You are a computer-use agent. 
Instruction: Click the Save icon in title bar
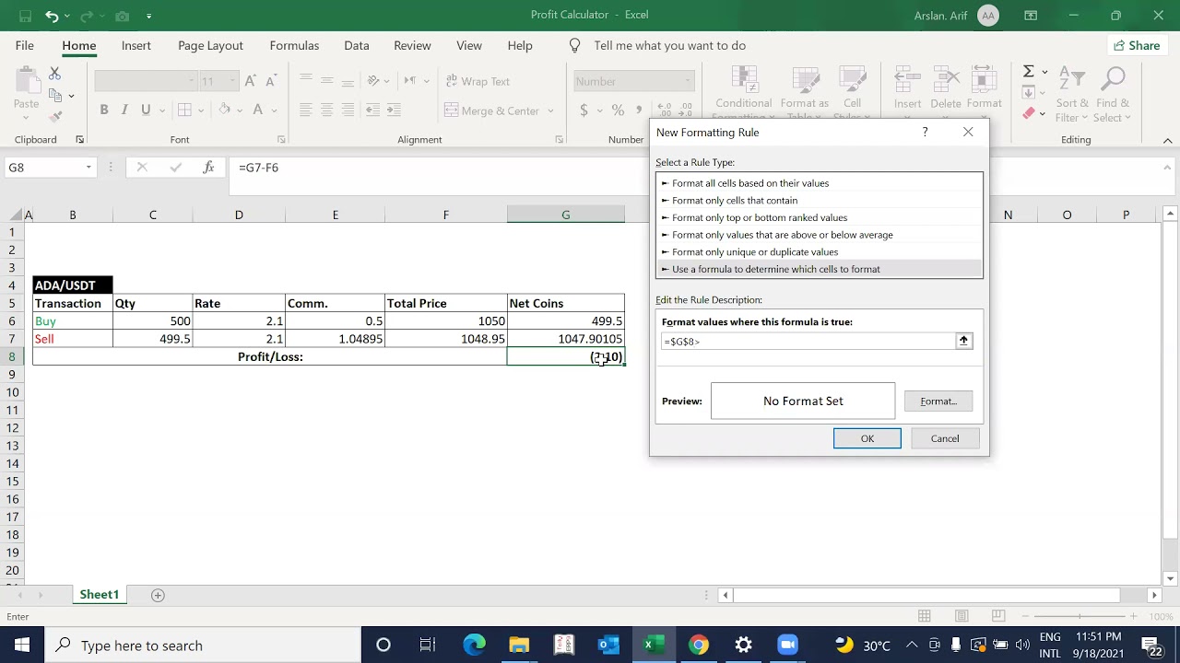coord(25,16)
